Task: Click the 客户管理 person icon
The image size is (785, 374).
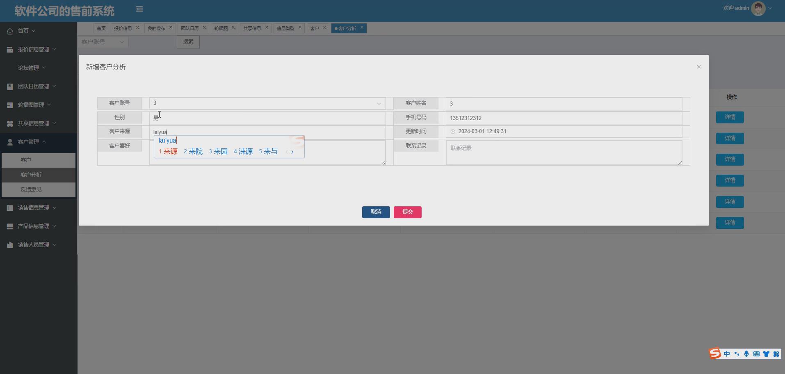Action: pos(10,142)
